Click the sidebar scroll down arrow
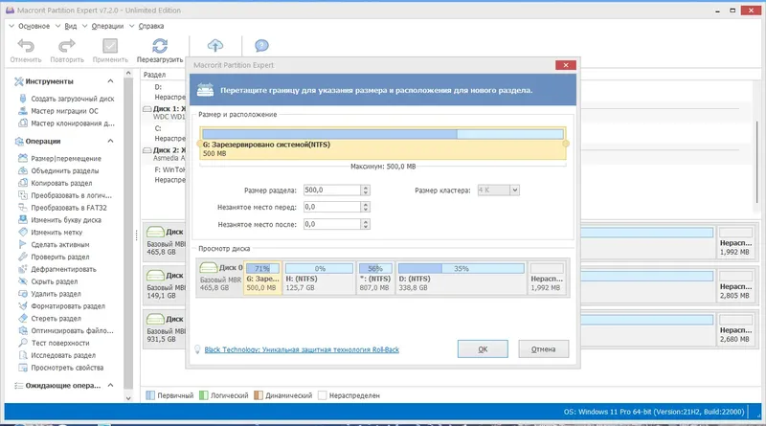Viewport: 766px width, 426px height. pos(128,398)
